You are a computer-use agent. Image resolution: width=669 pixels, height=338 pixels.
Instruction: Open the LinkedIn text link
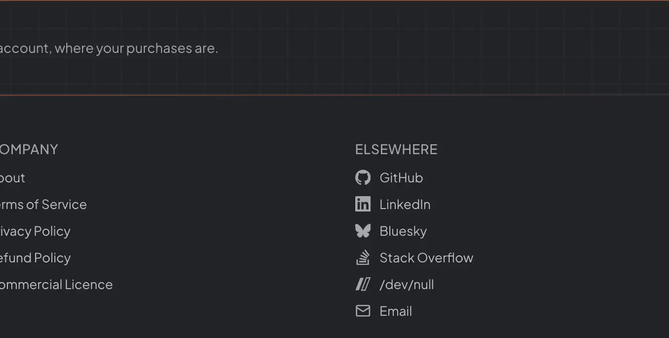click(405, 205)
